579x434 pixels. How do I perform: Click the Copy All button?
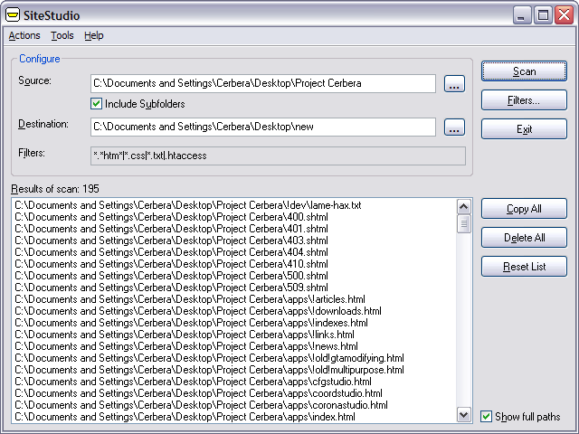tap(524, 209)
